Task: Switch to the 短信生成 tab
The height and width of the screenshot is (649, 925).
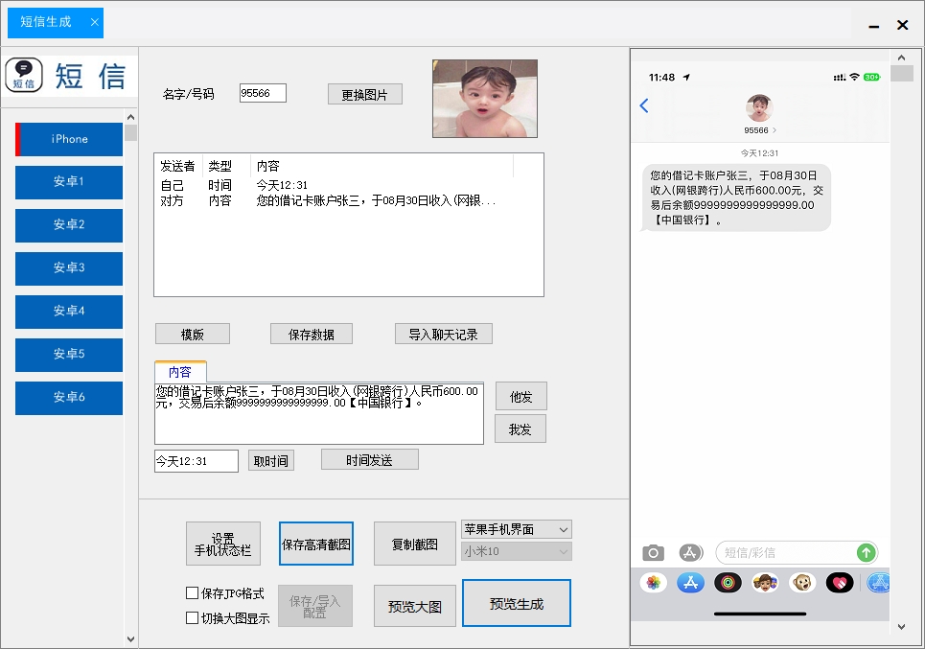Action: [45, 23]
